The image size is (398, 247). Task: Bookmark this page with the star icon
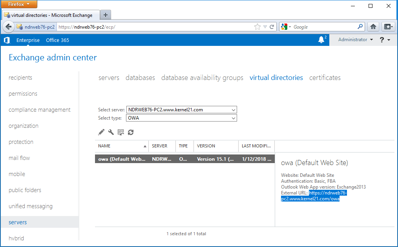click(x=257, y=27)
